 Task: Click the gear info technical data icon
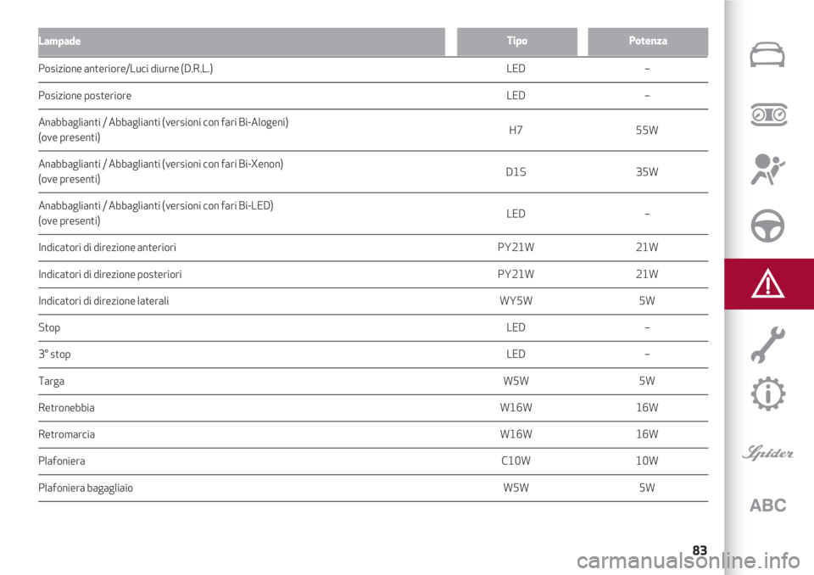[x=768, y=394]
